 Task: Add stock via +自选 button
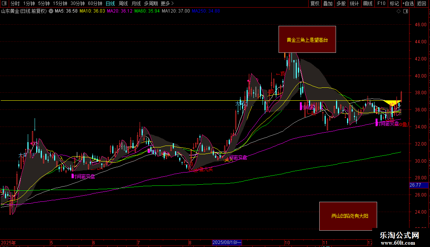(408, 3)
